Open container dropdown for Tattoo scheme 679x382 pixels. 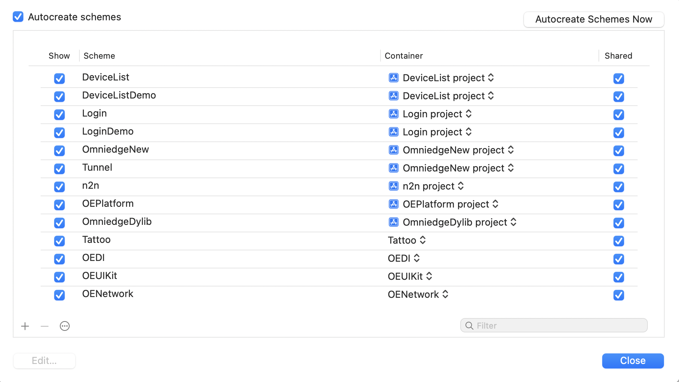click(x=407, y=240)
